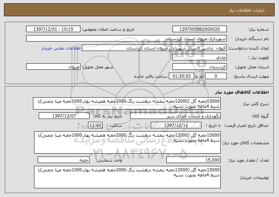Click the text ساعت باقی مانده
279x197 pixels.
(151, 76)
